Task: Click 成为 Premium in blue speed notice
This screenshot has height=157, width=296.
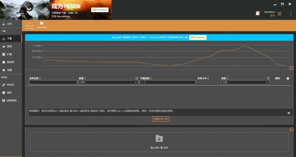Action: click(198, 37)
